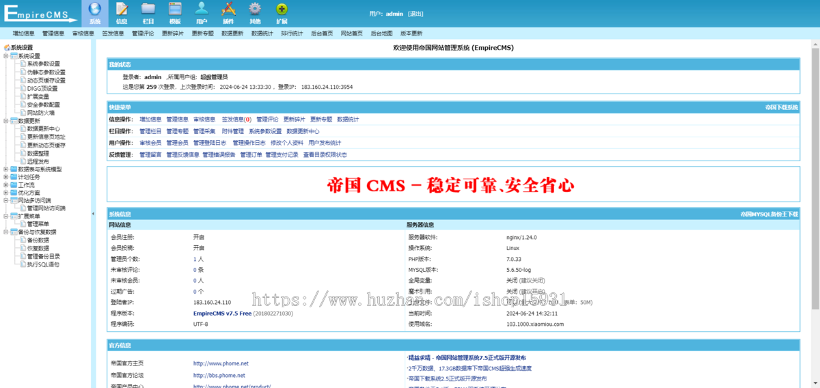Open 管理网站访问端 in the tree

coord(46,208)
